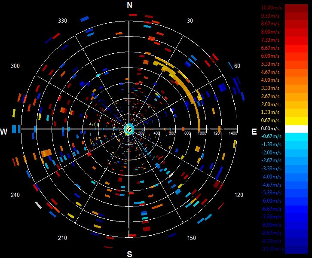312x258 pixels.
Task: Click the 8.67m/s legend label
Action: (x=270, y=24)
